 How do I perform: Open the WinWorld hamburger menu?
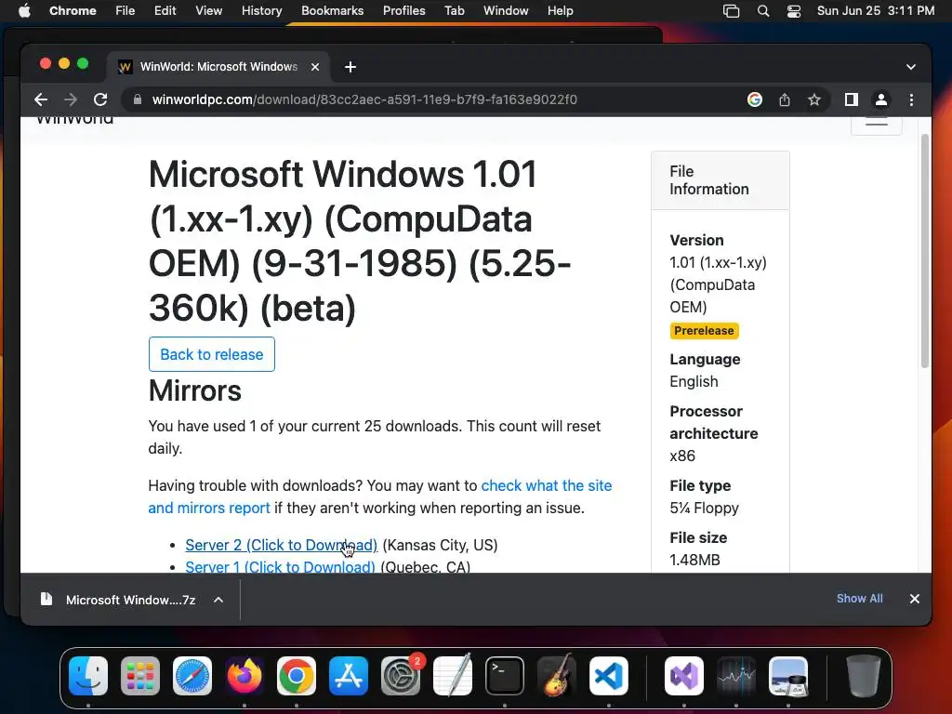[x=876, y=123]
